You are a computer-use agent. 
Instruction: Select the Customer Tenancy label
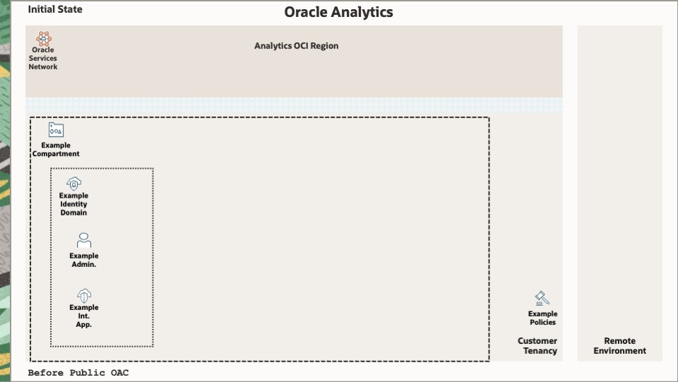coord(537,346)
